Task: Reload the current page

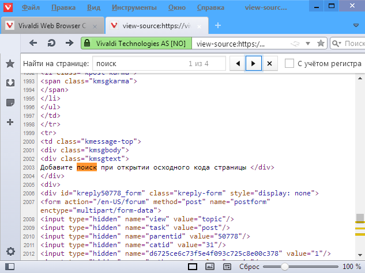Action: pos(51,43)
